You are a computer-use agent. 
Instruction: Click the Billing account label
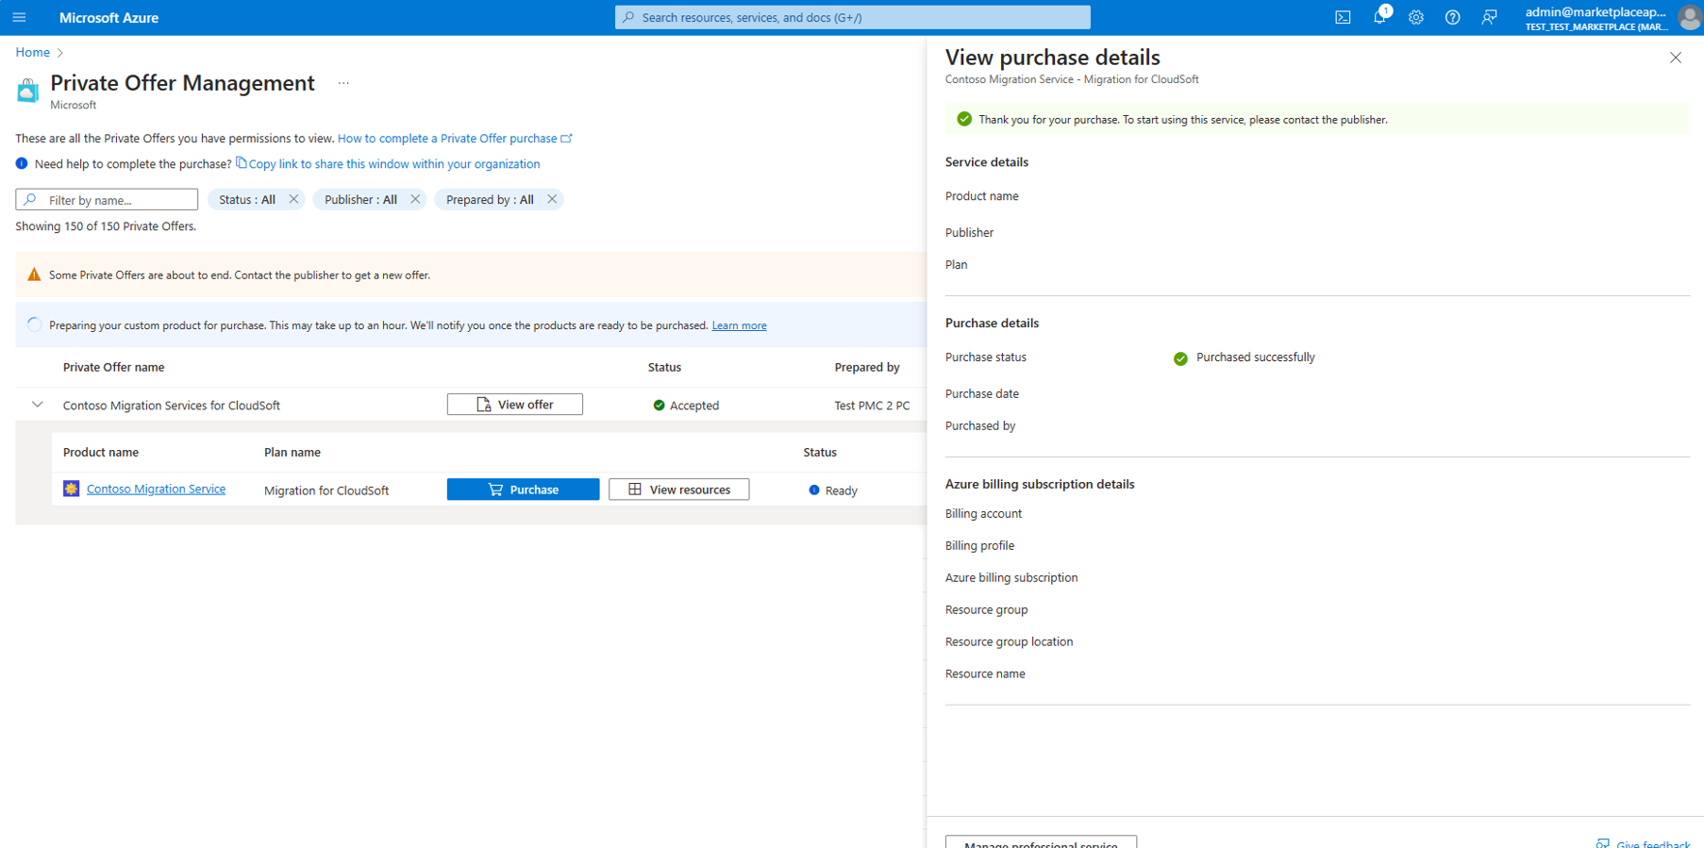tap(983, 514)
